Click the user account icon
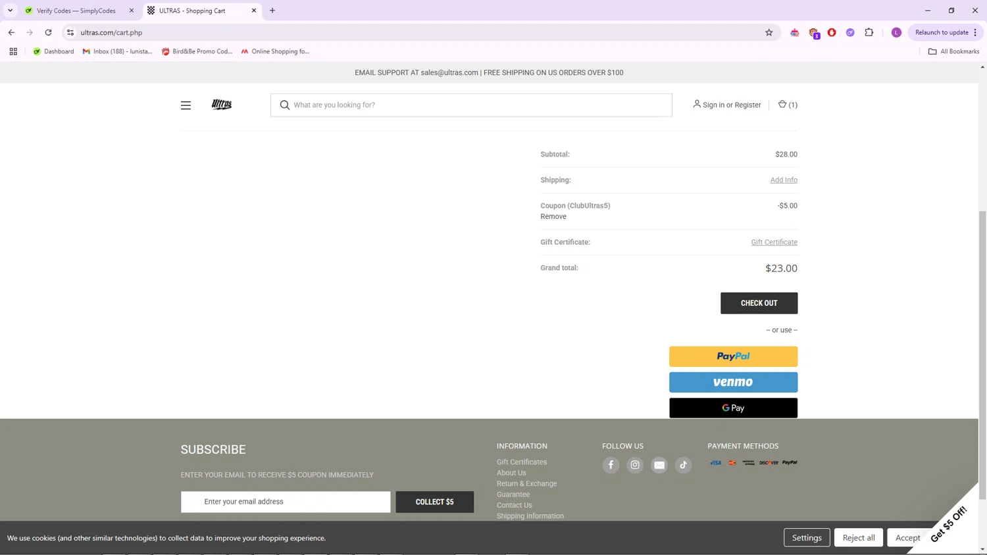 pos(696,104)
